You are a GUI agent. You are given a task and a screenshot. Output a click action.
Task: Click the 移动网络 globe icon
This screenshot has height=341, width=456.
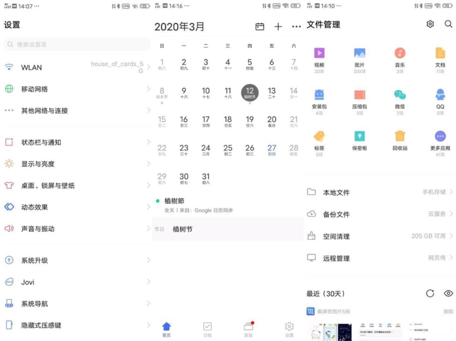click(x=9, y=89)
